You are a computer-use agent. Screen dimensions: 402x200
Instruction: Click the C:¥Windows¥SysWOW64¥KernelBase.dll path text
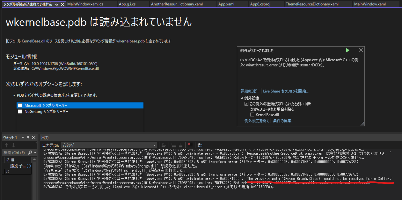[x=65, y=68]
